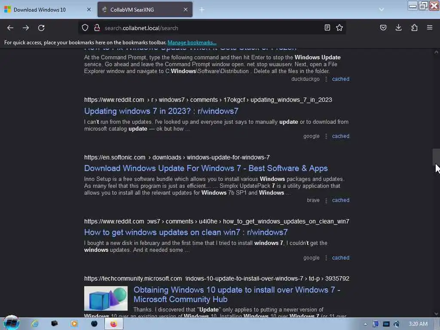Click the Firefox taskbar button
440x330 pixels.
click(x=113, y=324)
